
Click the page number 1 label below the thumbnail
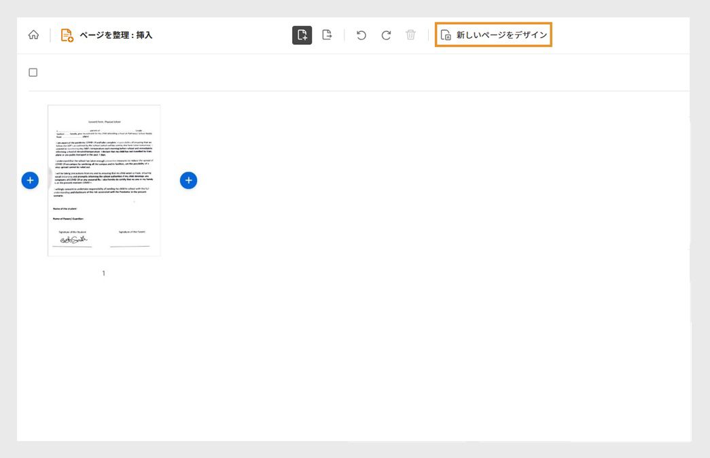tap(103, 272)
